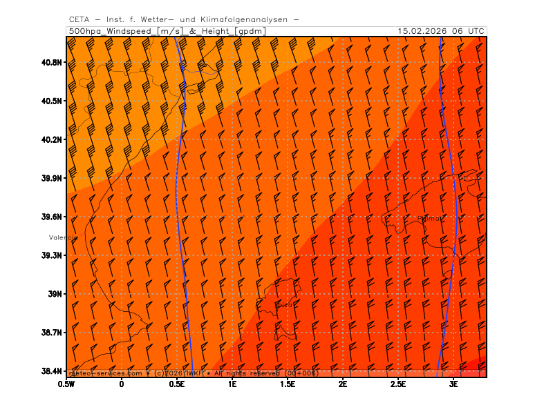Open the meteor-services.com copyright link
Viewport: 553px width, 414px height.
(105, 373)
